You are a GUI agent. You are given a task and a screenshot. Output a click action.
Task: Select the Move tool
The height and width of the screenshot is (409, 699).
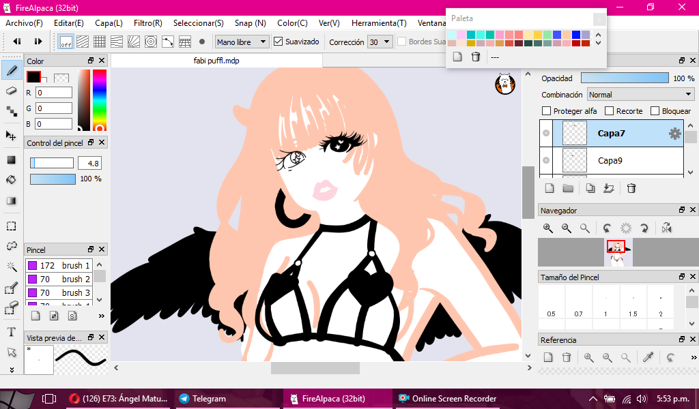coord(12,136)
